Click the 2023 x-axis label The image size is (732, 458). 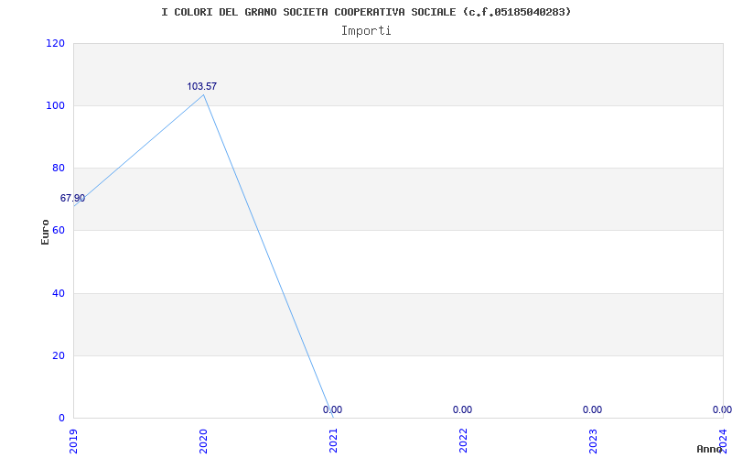(593, 442)
